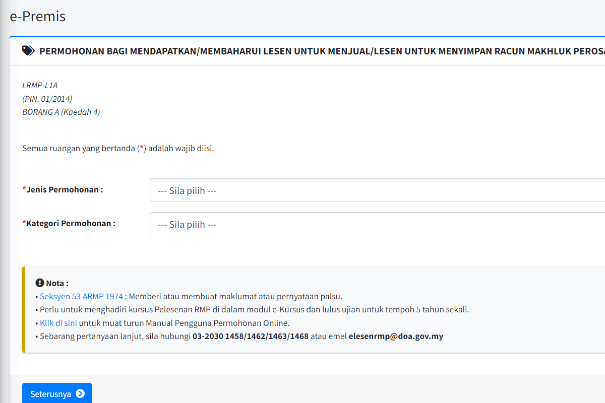Image resolution: width=605 pixels, height=403 pixels.
Task: Click the PERMOHONAN BAGI MENDAPATKAN/MEMBAHARUI LESEN heading
Action: click(x=322, y=51)
